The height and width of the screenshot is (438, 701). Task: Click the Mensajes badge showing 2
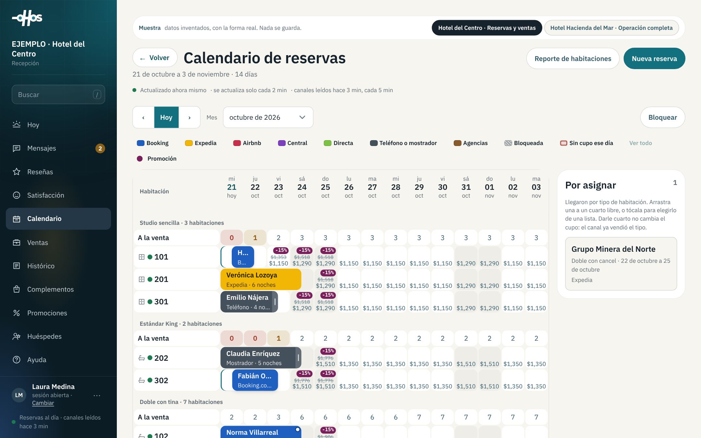(100, 148)
